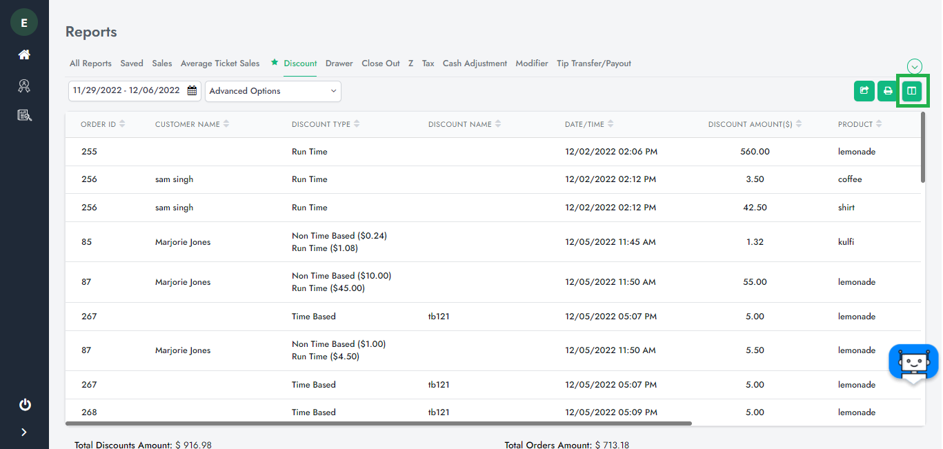Print the discount report
Screen dimensions: 943x449
pyautogui.click(x=888, y=91)
